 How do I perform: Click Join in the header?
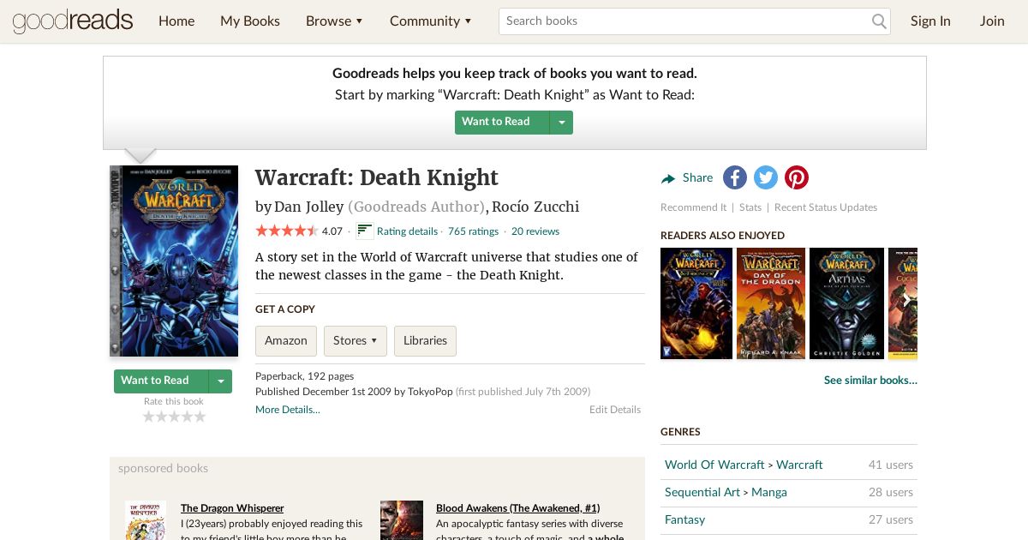(992, 21)
